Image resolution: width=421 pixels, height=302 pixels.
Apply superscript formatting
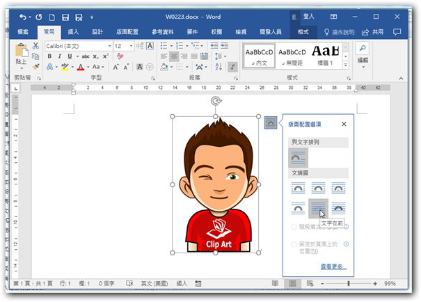(106, 56)
